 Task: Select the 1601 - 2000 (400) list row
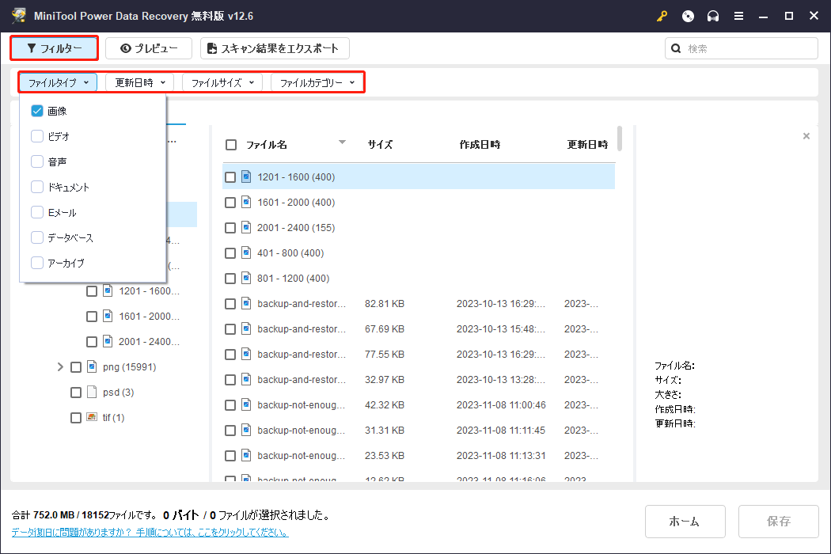[419, 202]
